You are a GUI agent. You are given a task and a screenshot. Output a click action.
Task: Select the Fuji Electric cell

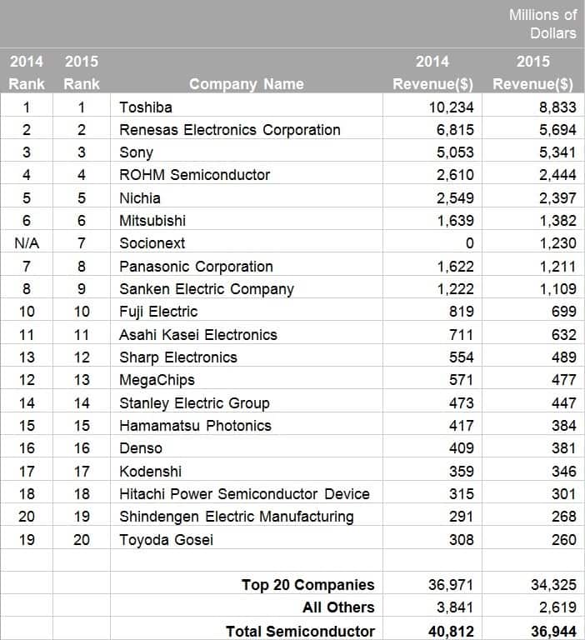tap(246, 311)
